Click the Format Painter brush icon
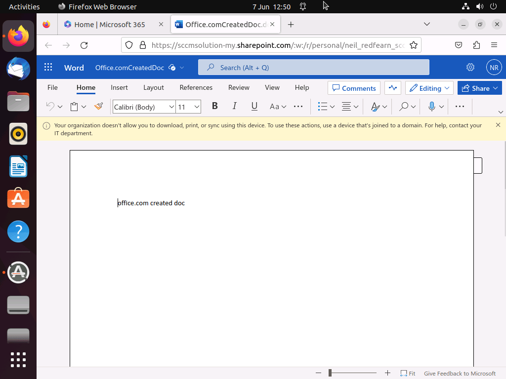Screen dimensions: 506x379 click(x=98, y=106)
